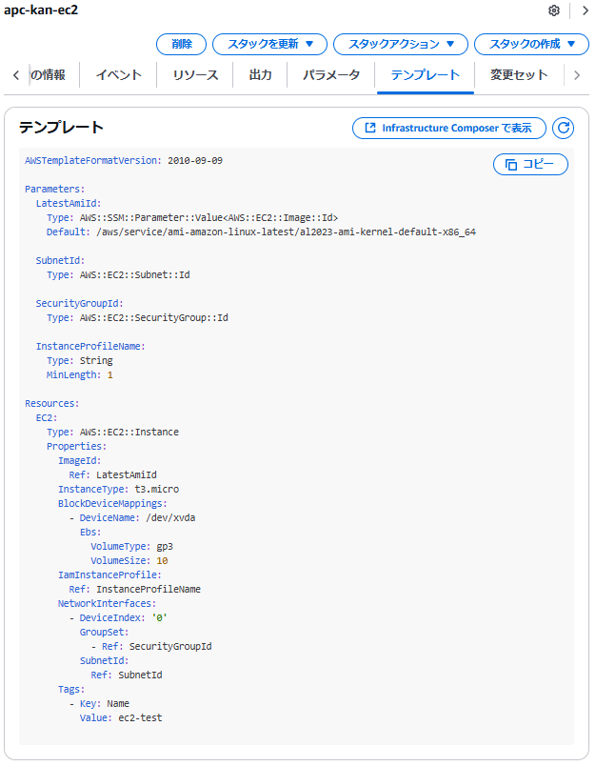Screen dimensions: 596x766
Task: Click the Ref: SubnetId line
Action: tap(127, 675)
